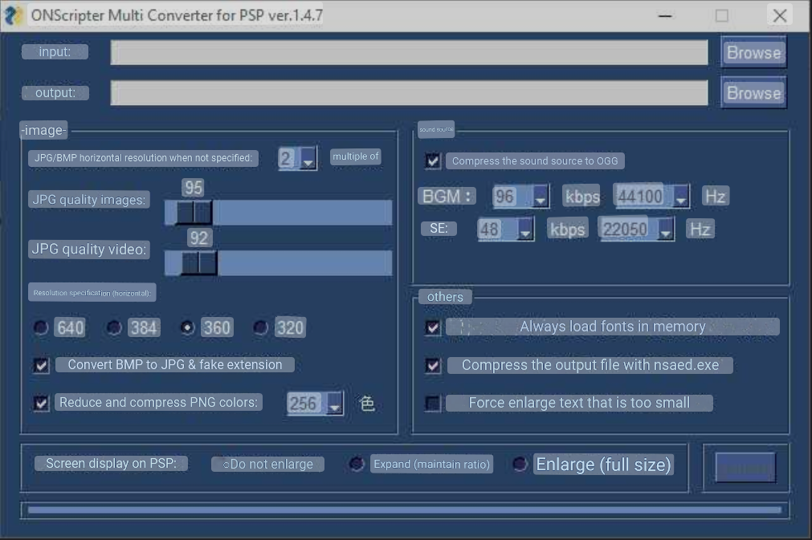The width and height of the screenshot is (812, 540).
Task: Open the horizontal resolution multiple dropdown
Action: [x=297, y=158]
